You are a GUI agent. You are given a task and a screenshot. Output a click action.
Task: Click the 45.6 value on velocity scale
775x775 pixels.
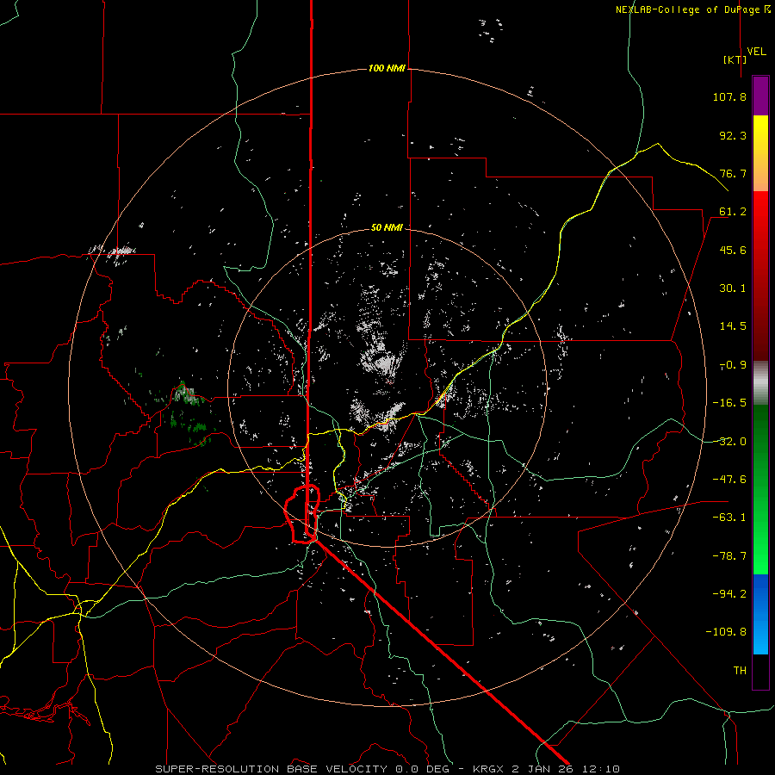click(x=733, y=250)
